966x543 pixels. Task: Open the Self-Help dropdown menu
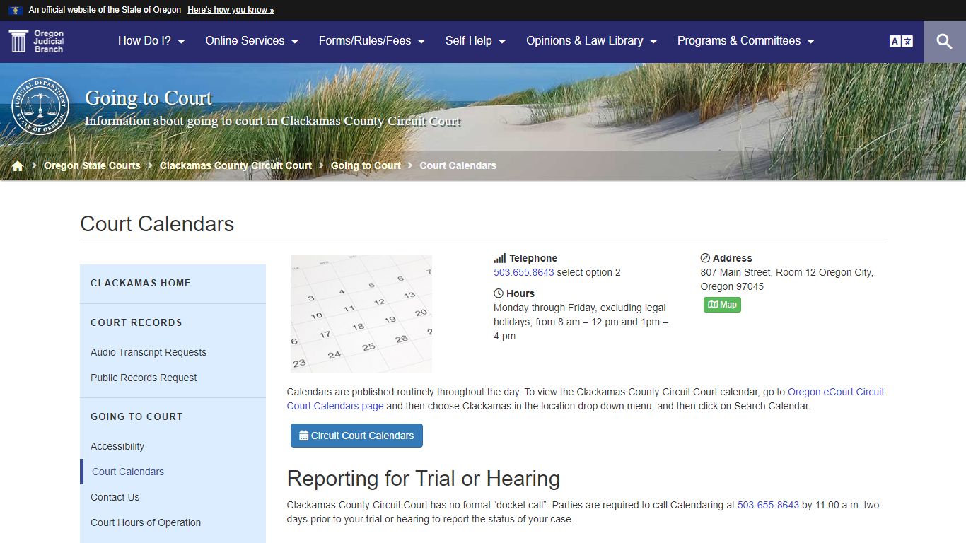pos(475,41)
